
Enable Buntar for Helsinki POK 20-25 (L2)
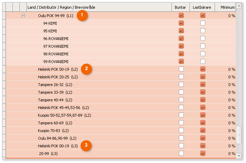181,77
